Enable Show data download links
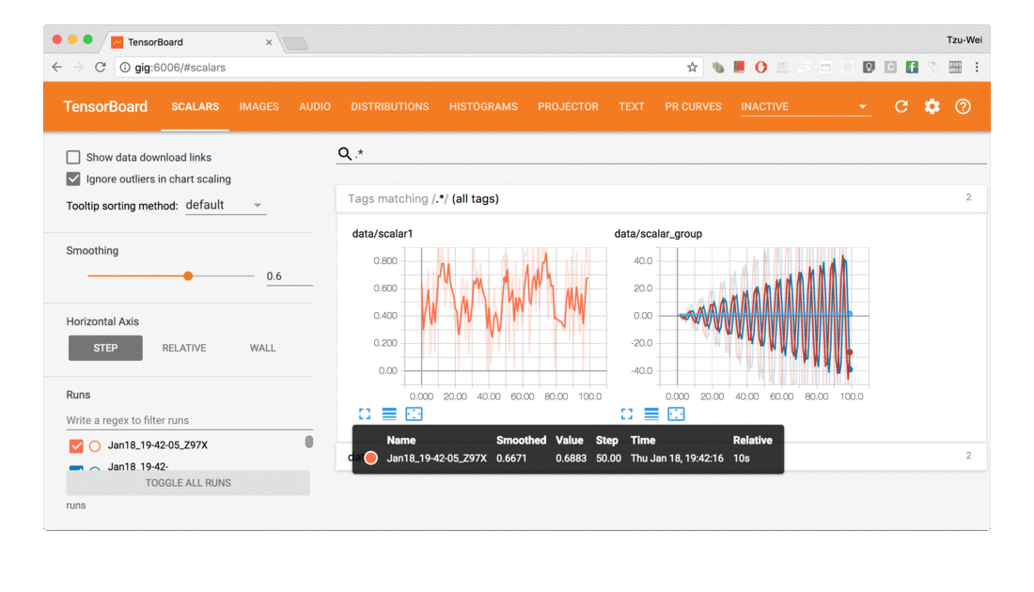The width and height of the screenshot is (1034, 592). [71, 157]
